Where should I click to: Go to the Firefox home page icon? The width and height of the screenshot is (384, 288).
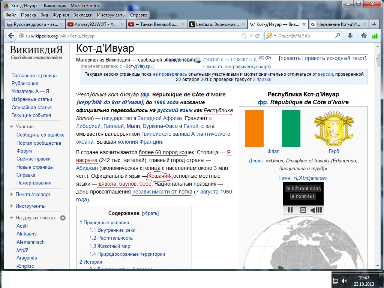pyautogui.click(x=363, y=36)
